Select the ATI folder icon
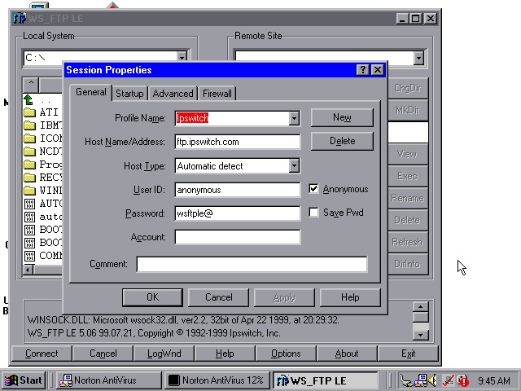Screen dimensions: 521x391 [x=29, y=112]
